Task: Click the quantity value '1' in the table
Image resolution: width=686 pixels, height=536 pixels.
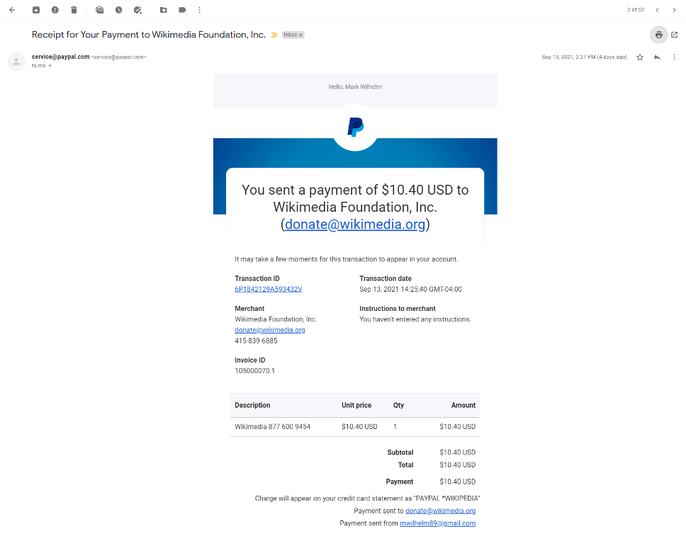Action: pyautogui.click(x=395, y=427)
